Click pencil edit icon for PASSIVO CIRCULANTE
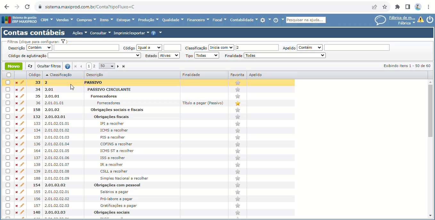Screen dimensions: 435x220 (x=22, y=89)
